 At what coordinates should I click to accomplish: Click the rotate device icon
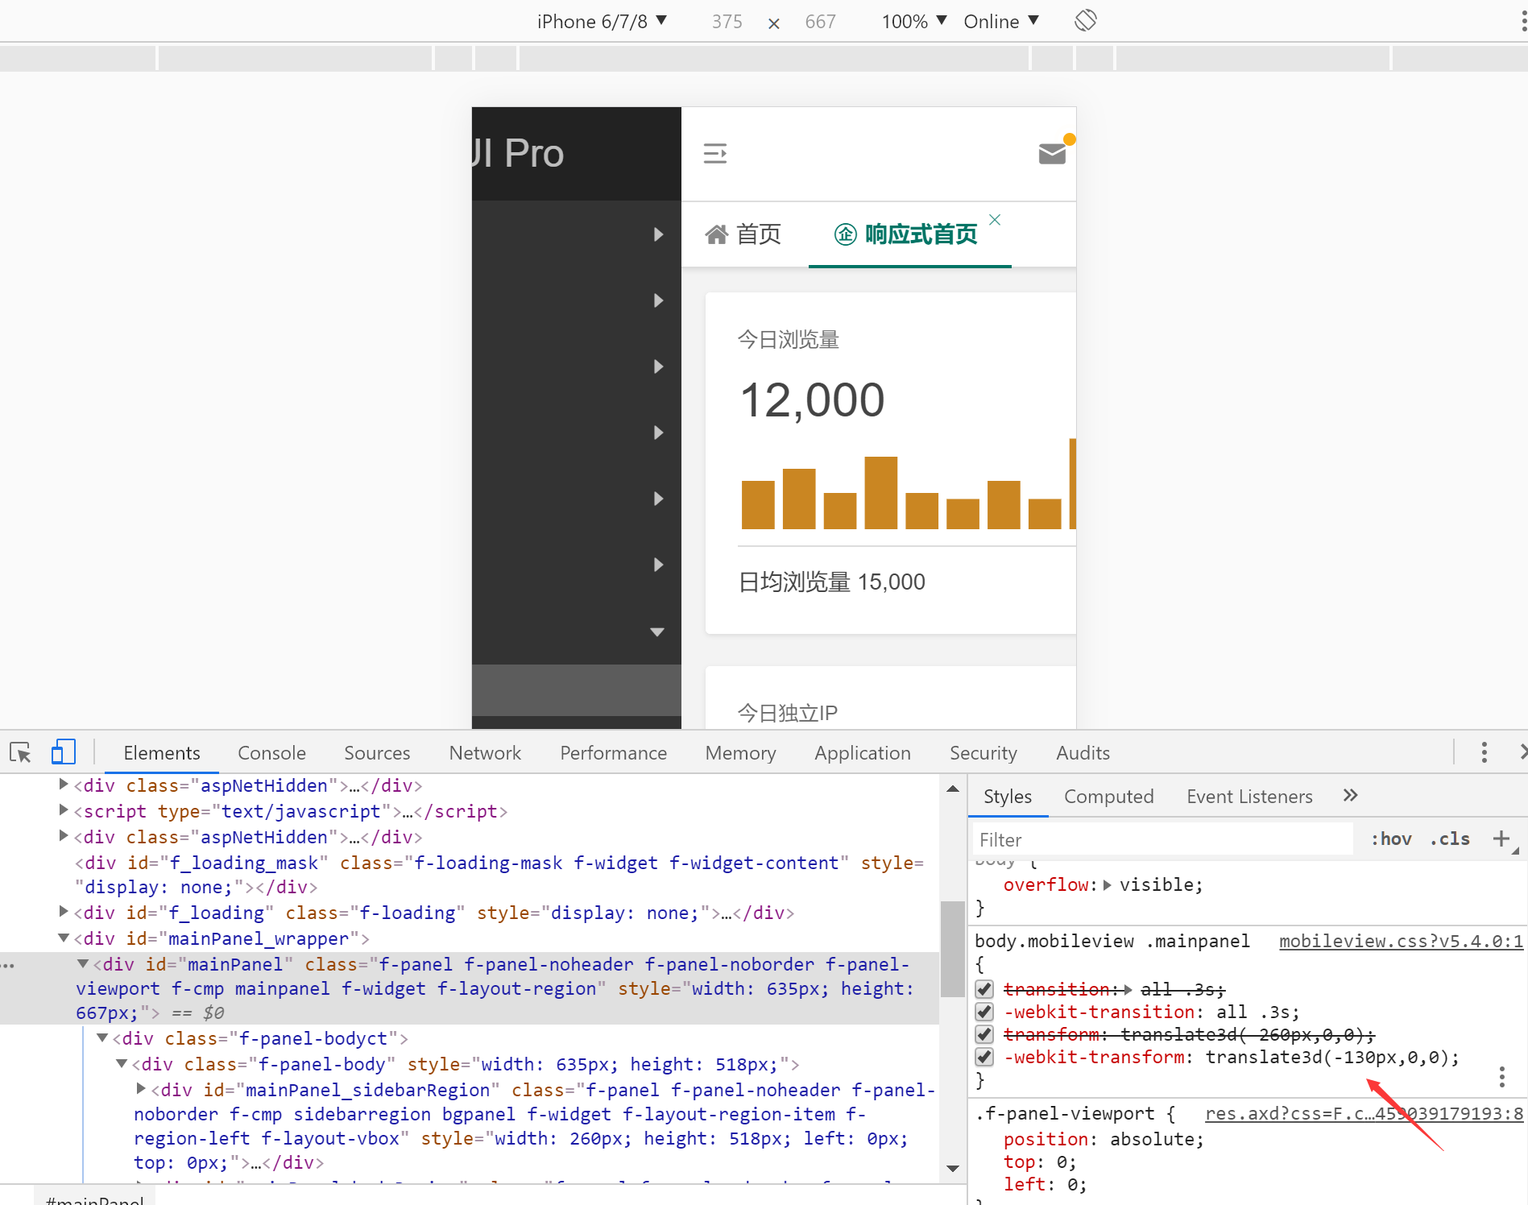click(x=1085, y=20)
